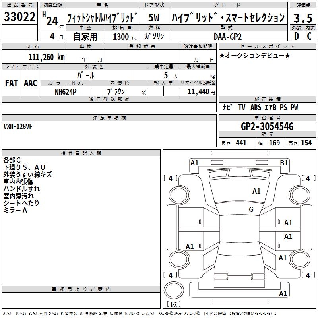Click the VXH-128VF note text
The width and height of the screenshot is (318, 318).
(19, 126)
